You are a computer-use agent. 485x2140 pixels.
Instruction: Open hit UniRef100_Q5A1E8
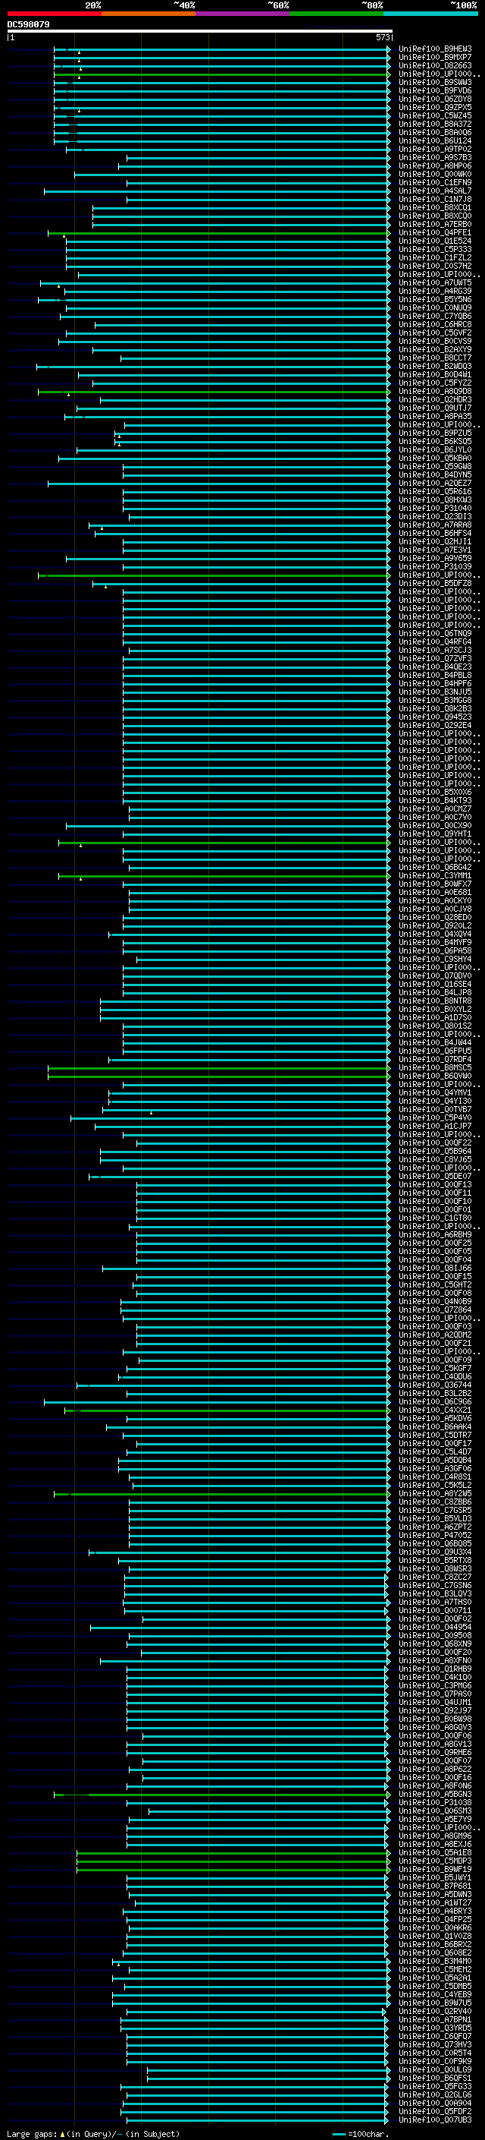point(435,1852)
